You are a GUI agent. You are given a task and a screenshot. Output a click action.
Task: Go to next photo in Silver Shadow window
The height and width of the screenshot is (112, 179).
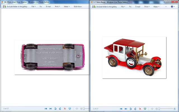tap(51, 108)
